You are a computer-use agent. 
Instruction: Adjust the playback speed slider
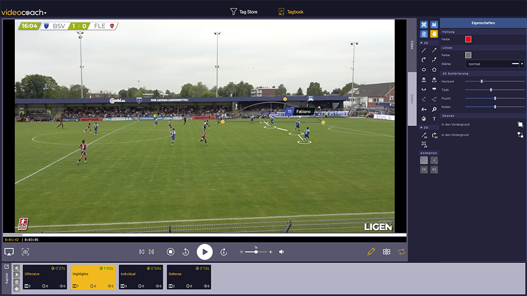coord(256,252)
